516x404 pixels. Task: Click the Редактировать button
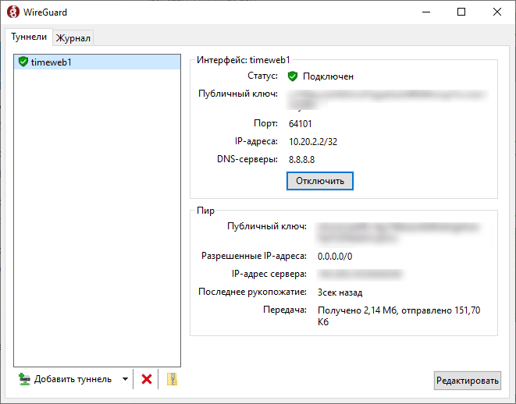tap(468, 381)
